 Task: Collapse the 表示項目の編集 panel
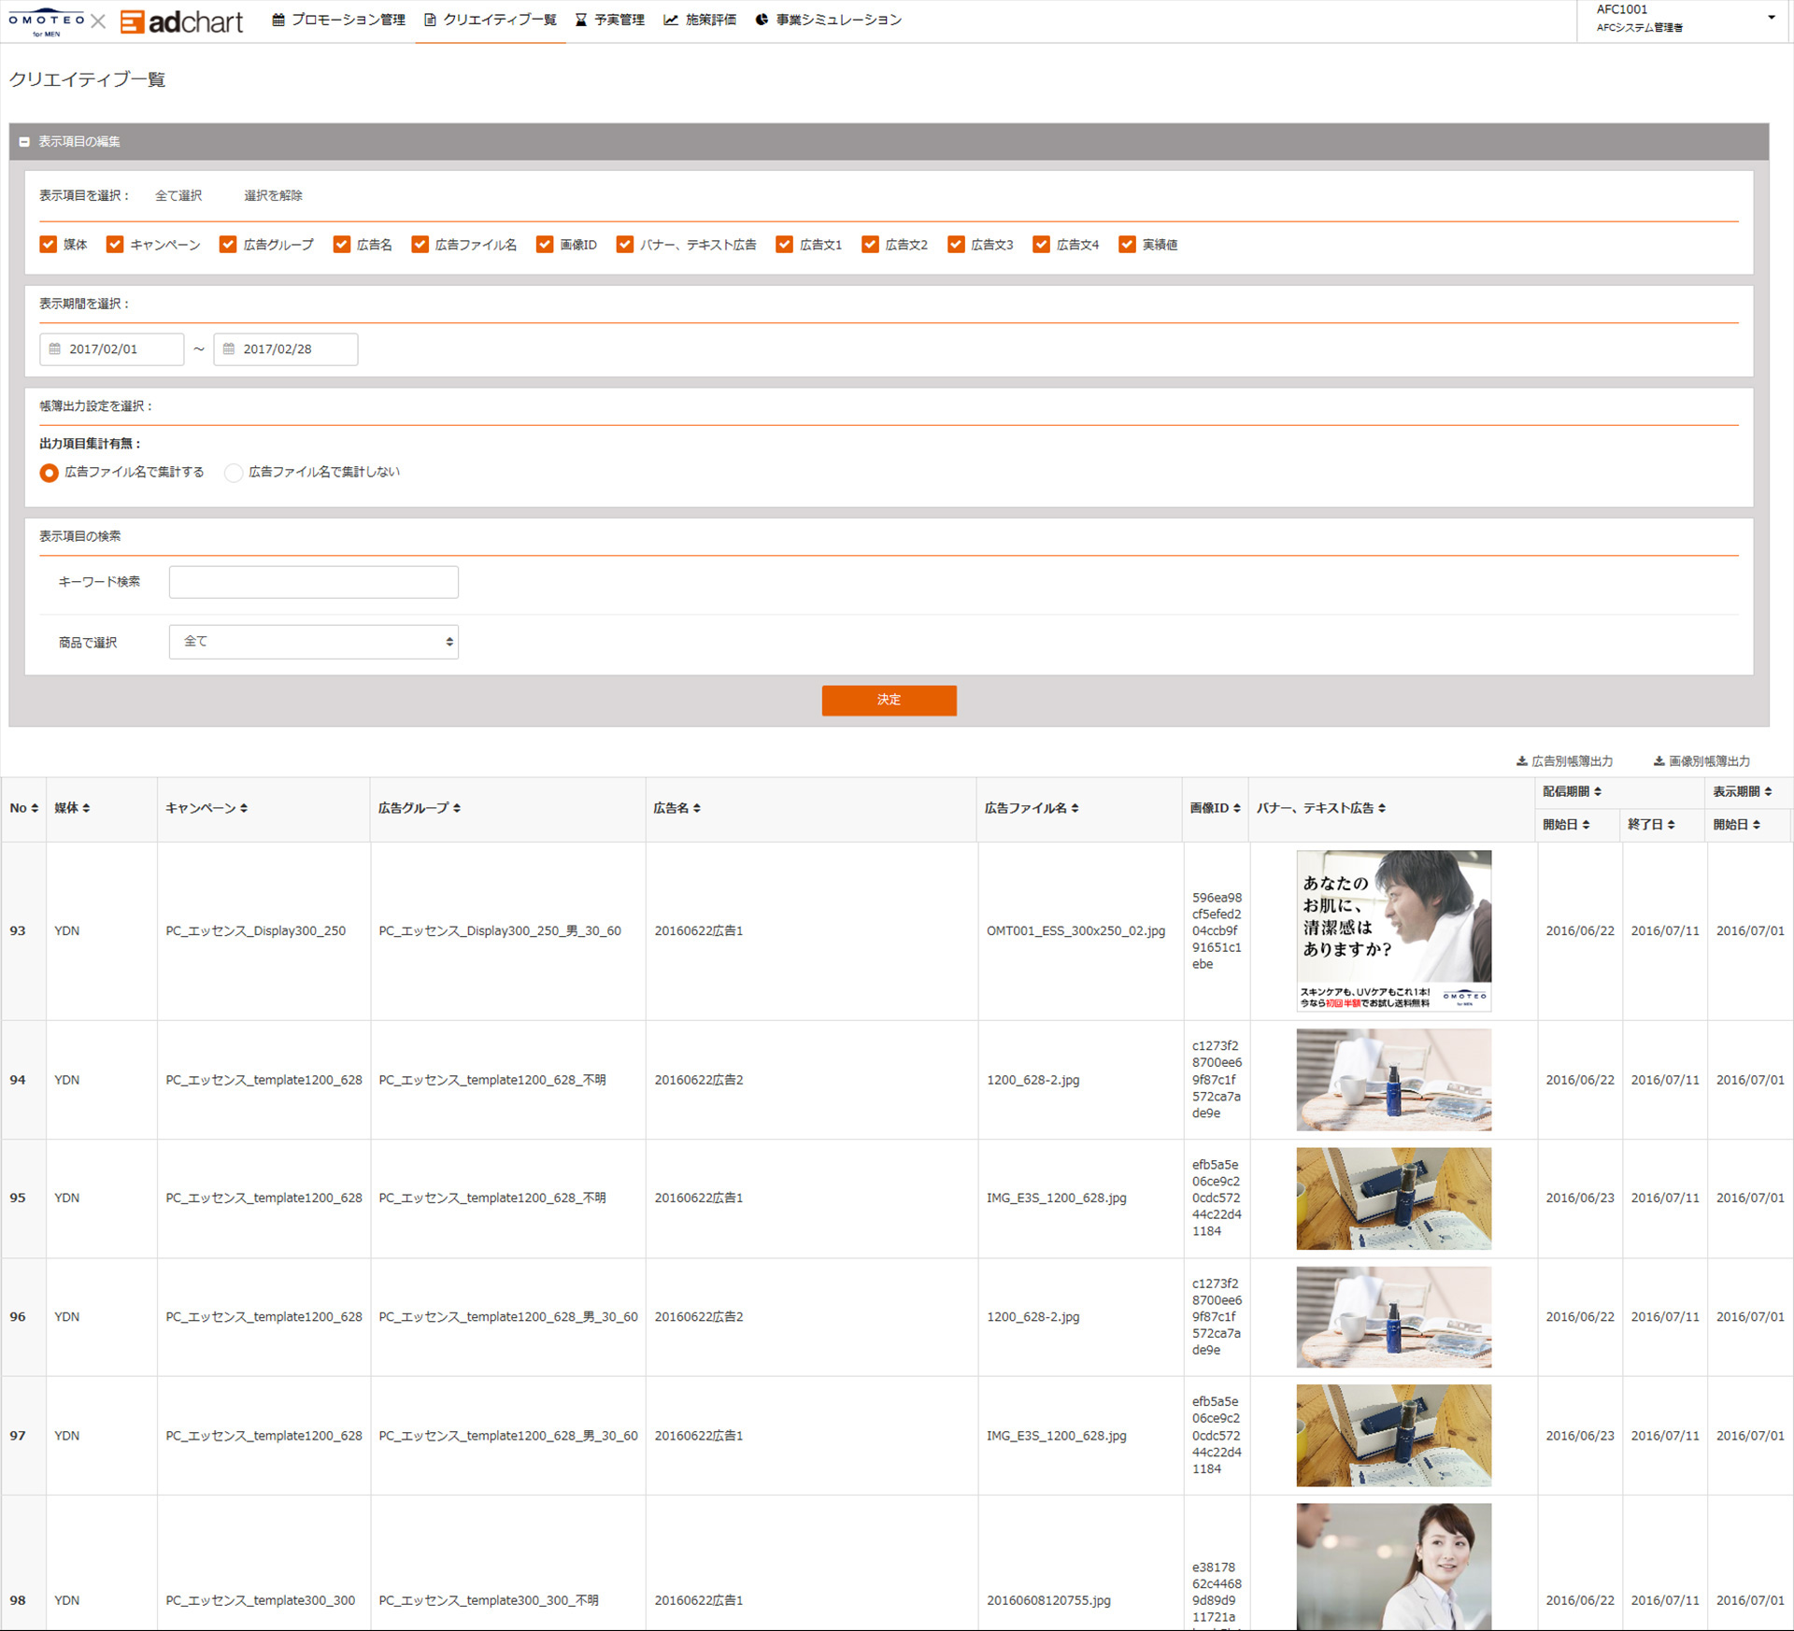pyautogui.click(x=24, y=142)
